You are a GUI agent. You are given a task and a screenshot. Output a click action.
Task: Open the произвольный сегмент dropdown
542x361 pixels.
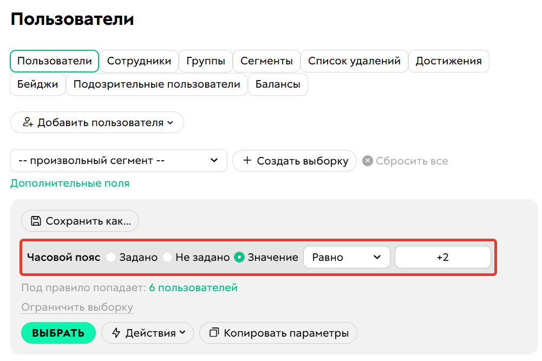point(118,161)
